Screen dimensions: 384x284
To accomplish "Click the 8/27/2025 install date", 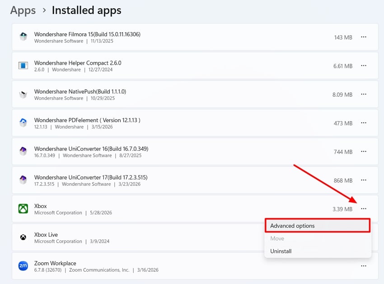I will click(130, 156).
